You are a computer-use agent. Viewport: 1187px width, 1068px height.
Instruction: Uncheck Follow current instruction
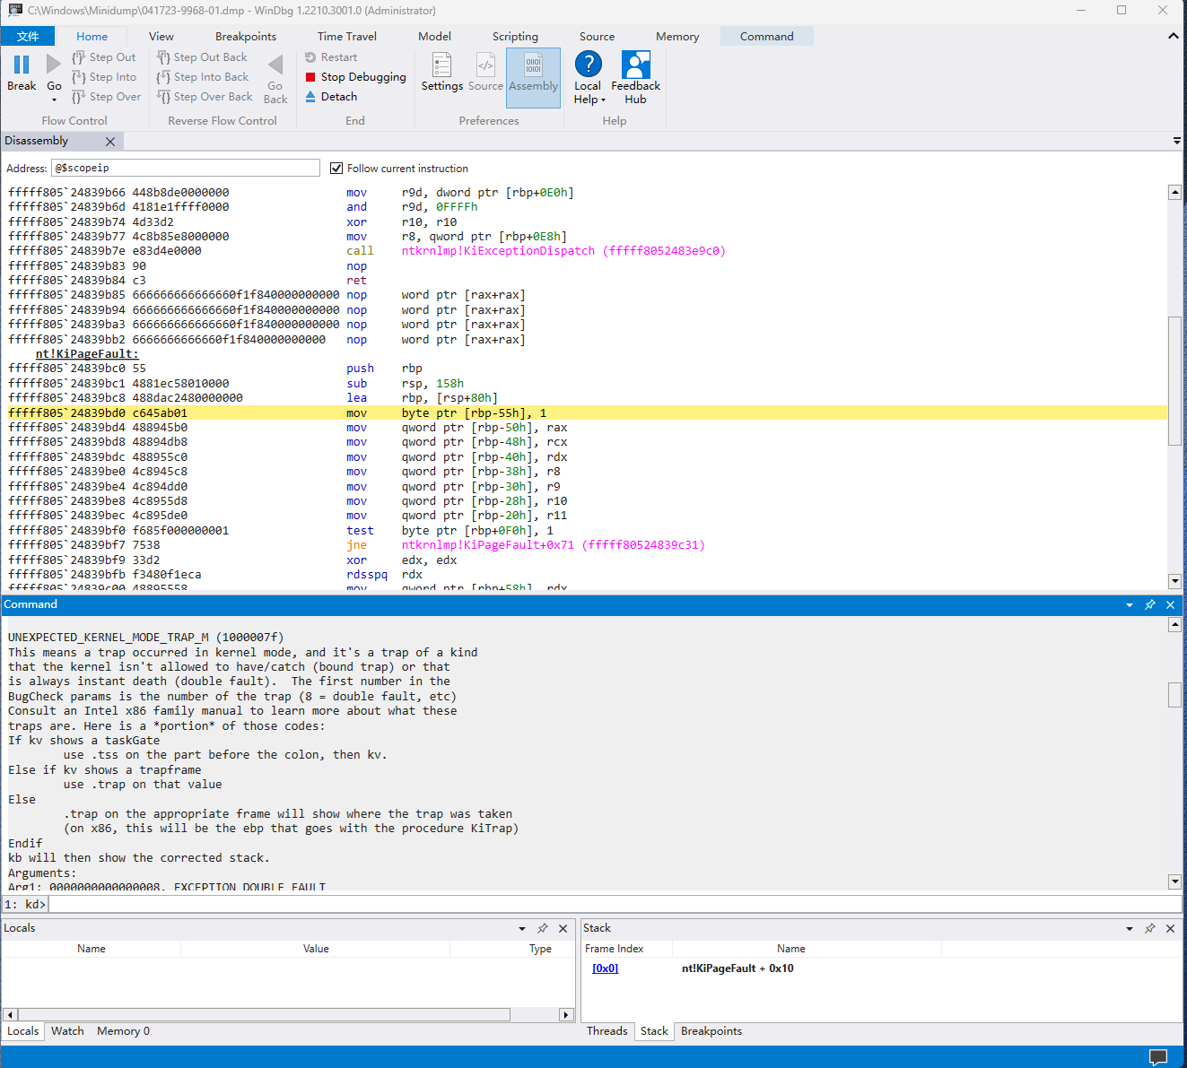(x=336, y=168)
